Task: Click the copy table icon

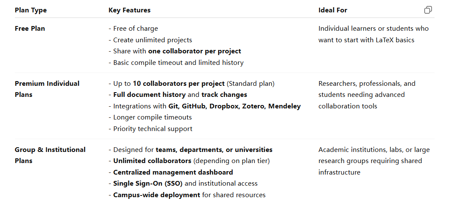Action: [428, 10]
